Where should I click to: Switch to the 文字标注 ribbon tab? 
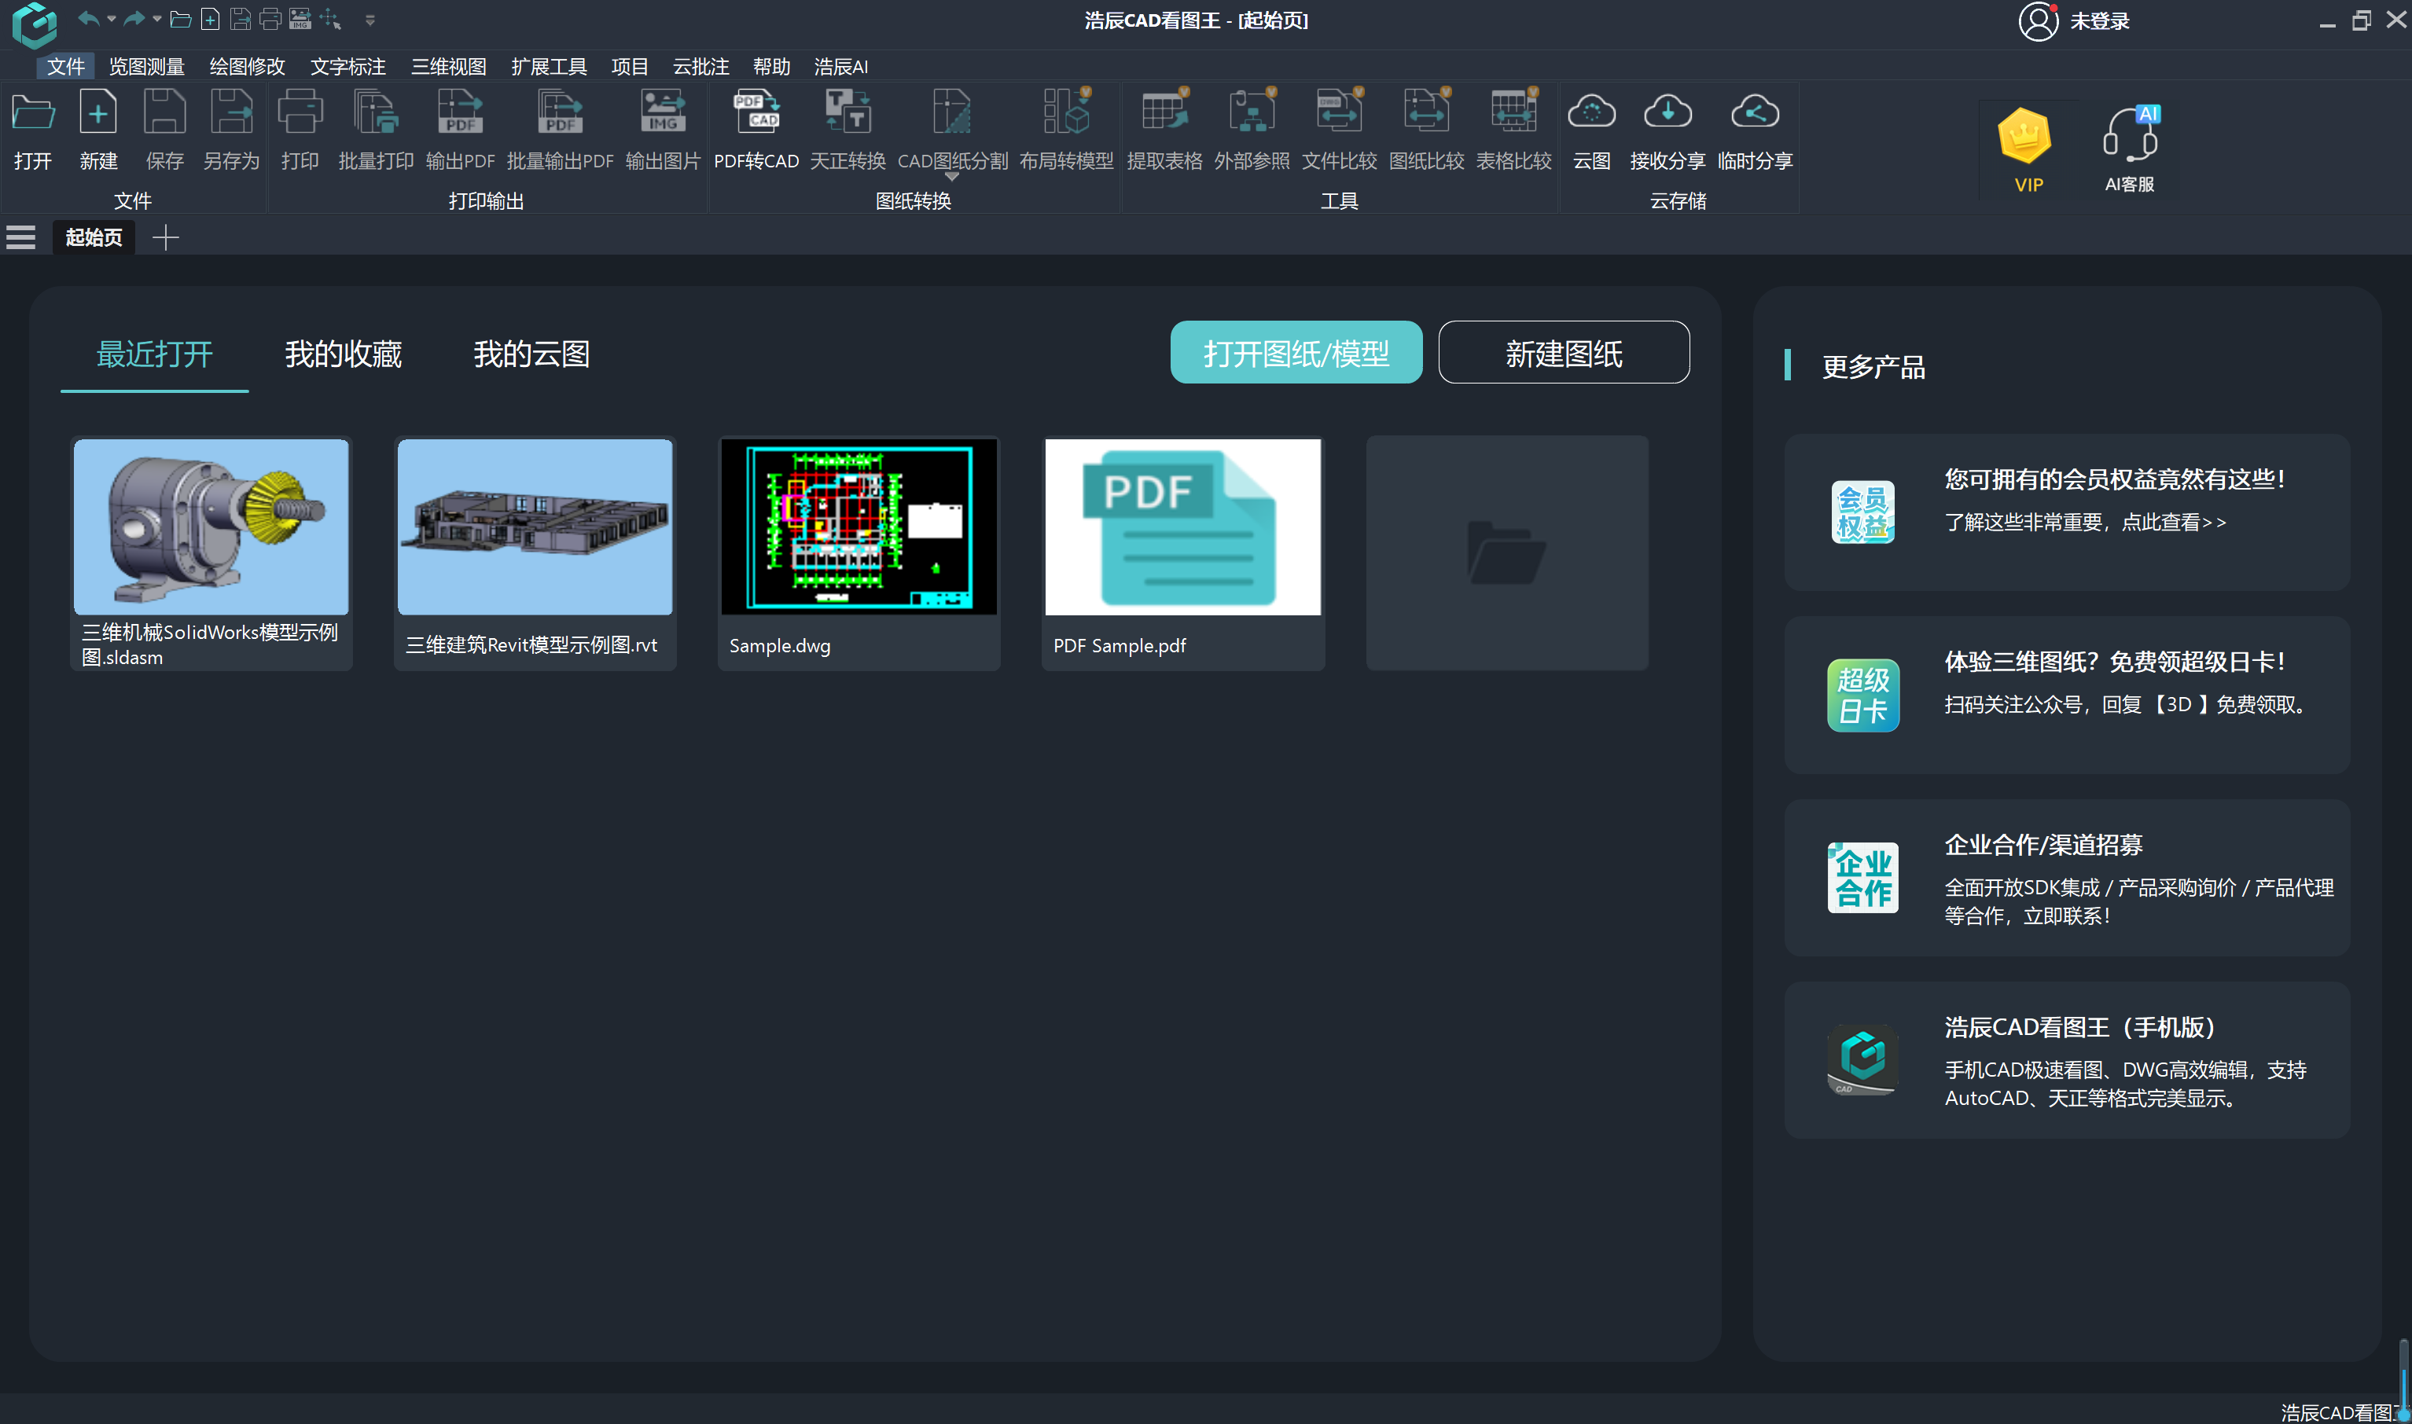pyautogui.click(x=347, y=66)
